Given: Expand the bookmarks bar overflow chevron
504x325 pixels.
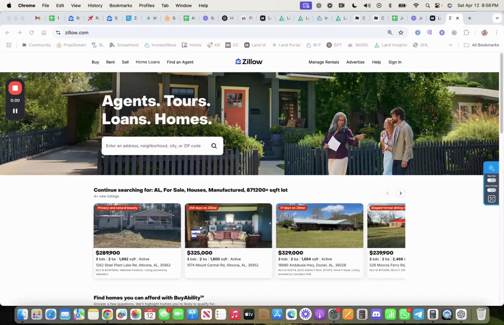Looking at the screenshot, I should tap(449, 44).
